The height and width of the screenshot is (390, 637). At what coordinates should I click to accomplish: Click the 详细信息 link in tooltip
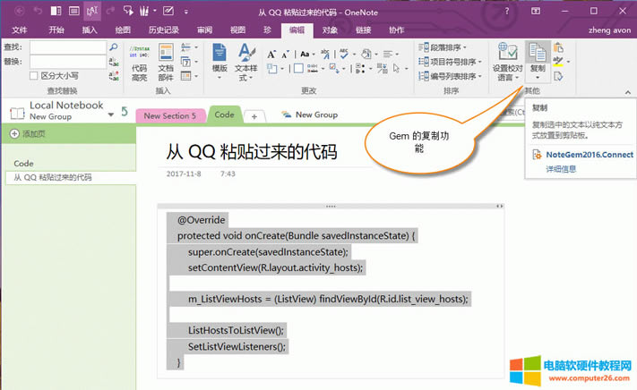(562, 168)
